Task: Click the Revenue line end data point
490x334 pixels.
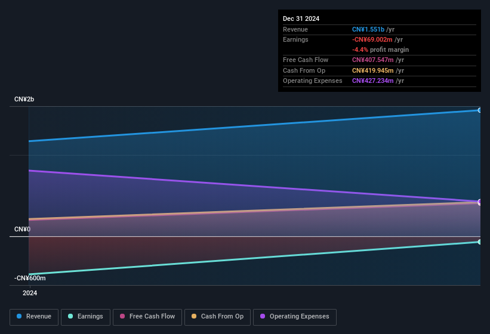Action: (480, 110)
